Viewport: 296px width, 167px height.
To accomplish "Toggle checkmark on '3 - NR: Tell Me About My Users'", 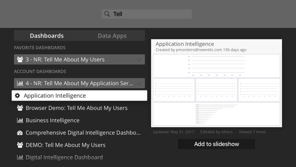I will pos(139,59).
